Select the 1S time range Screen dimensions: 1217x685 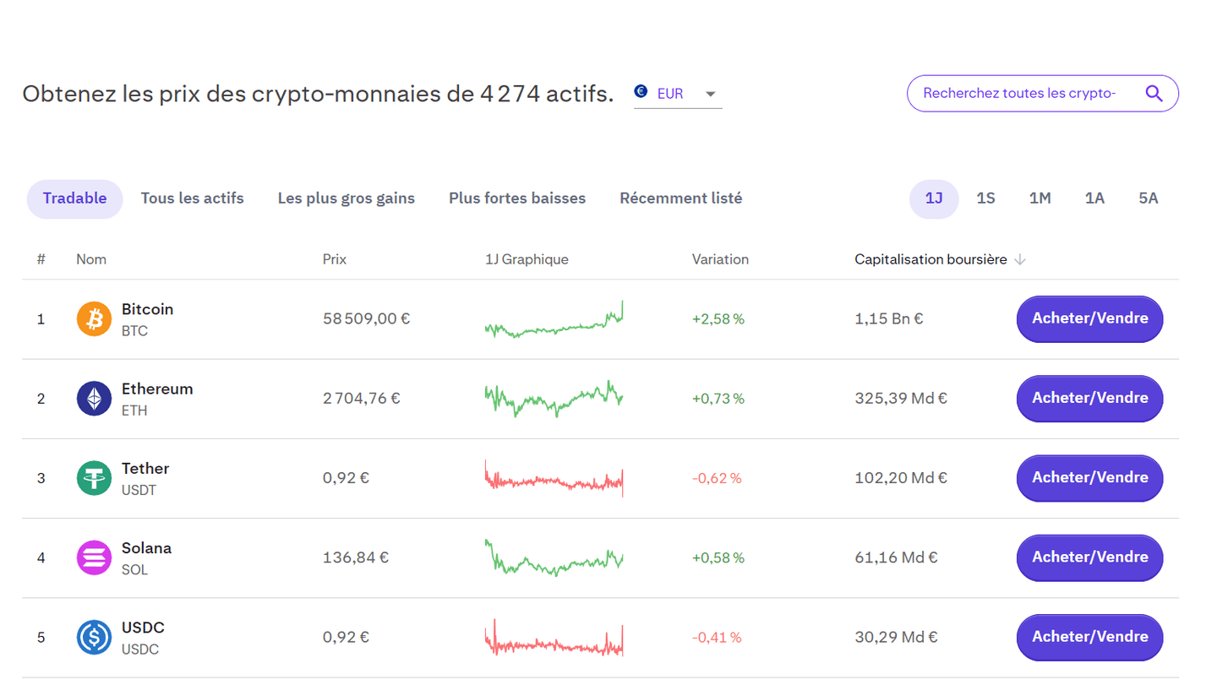pyautogui.click(x=985, y=198)
